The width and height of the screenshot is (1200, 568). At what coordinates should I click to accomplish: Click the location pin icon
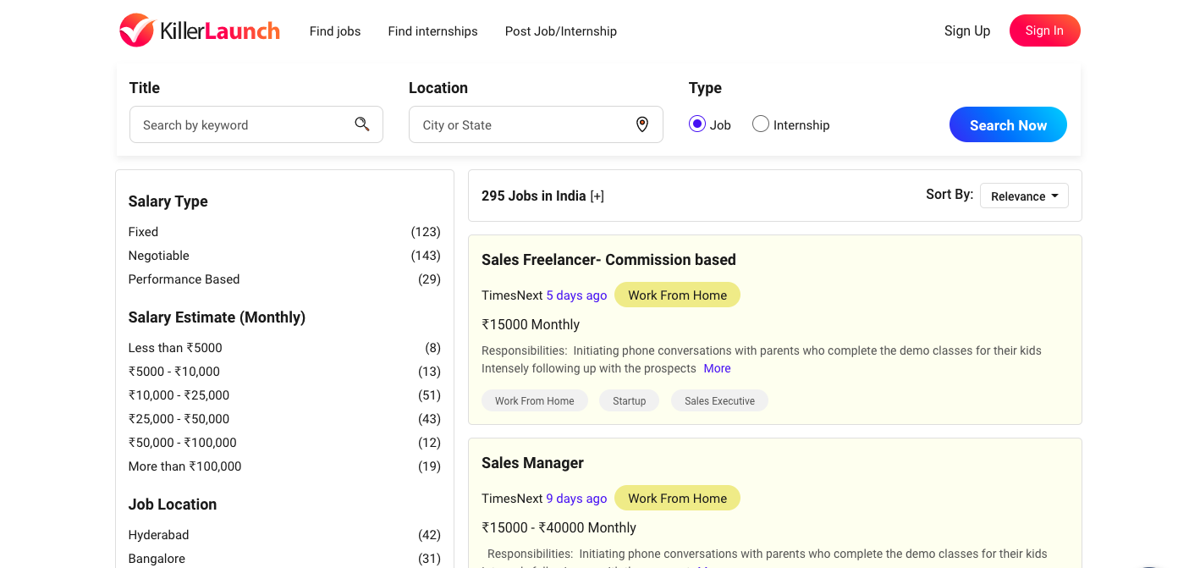coord(642,124)
